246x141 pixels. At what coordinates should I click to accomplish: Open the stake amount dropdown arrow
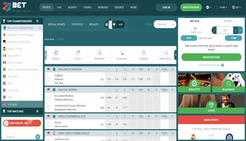(x=240, y=30)
